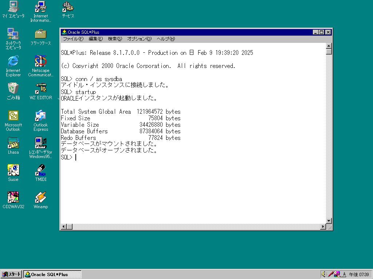Screen dimensions: 373x279
Task: Maximize the Oracle SQL*Plus window
Action: (321, 32)
